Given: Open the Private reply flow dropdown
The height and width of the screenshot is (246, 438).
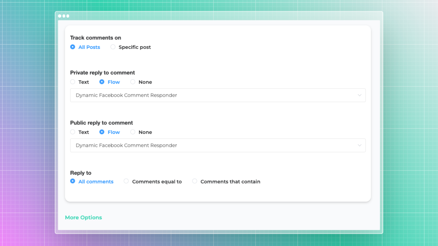Looking at the screenshot, I should coord(218,95).
